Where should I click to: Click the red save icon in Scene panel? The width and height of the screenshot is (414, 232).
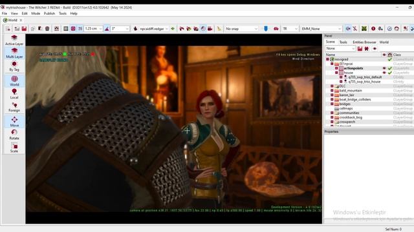point(360,49)
